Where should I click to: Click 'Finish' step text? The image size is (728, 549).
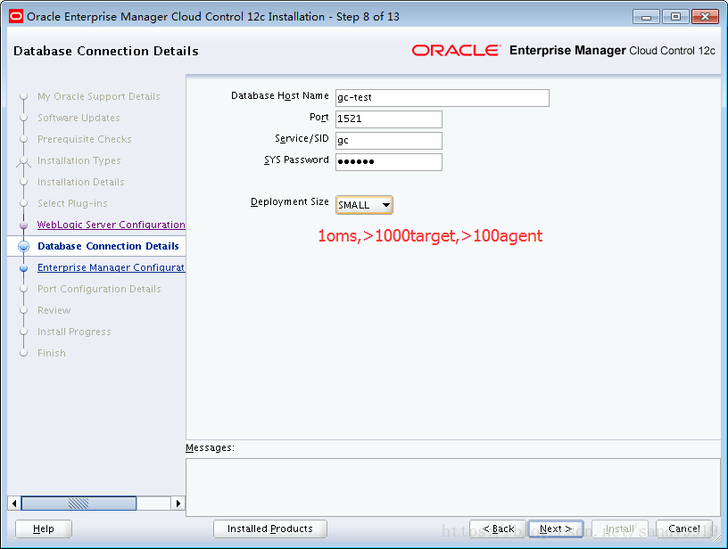(52, 353)
